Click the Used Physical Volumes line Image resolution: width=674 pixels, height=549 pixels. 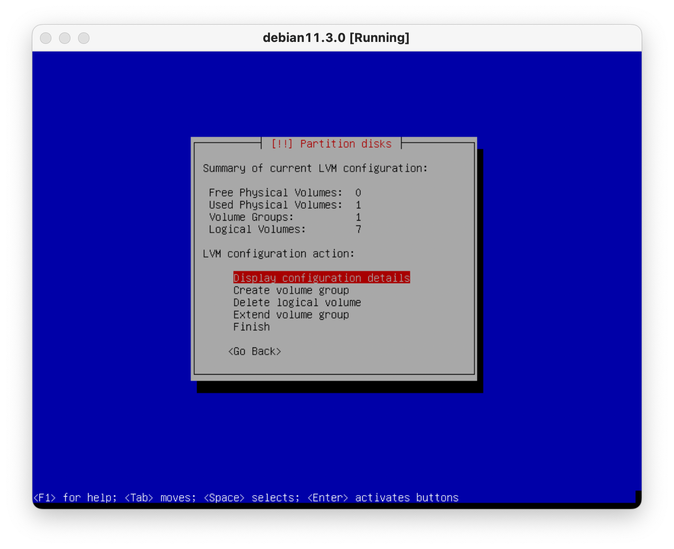pos(285,205)
